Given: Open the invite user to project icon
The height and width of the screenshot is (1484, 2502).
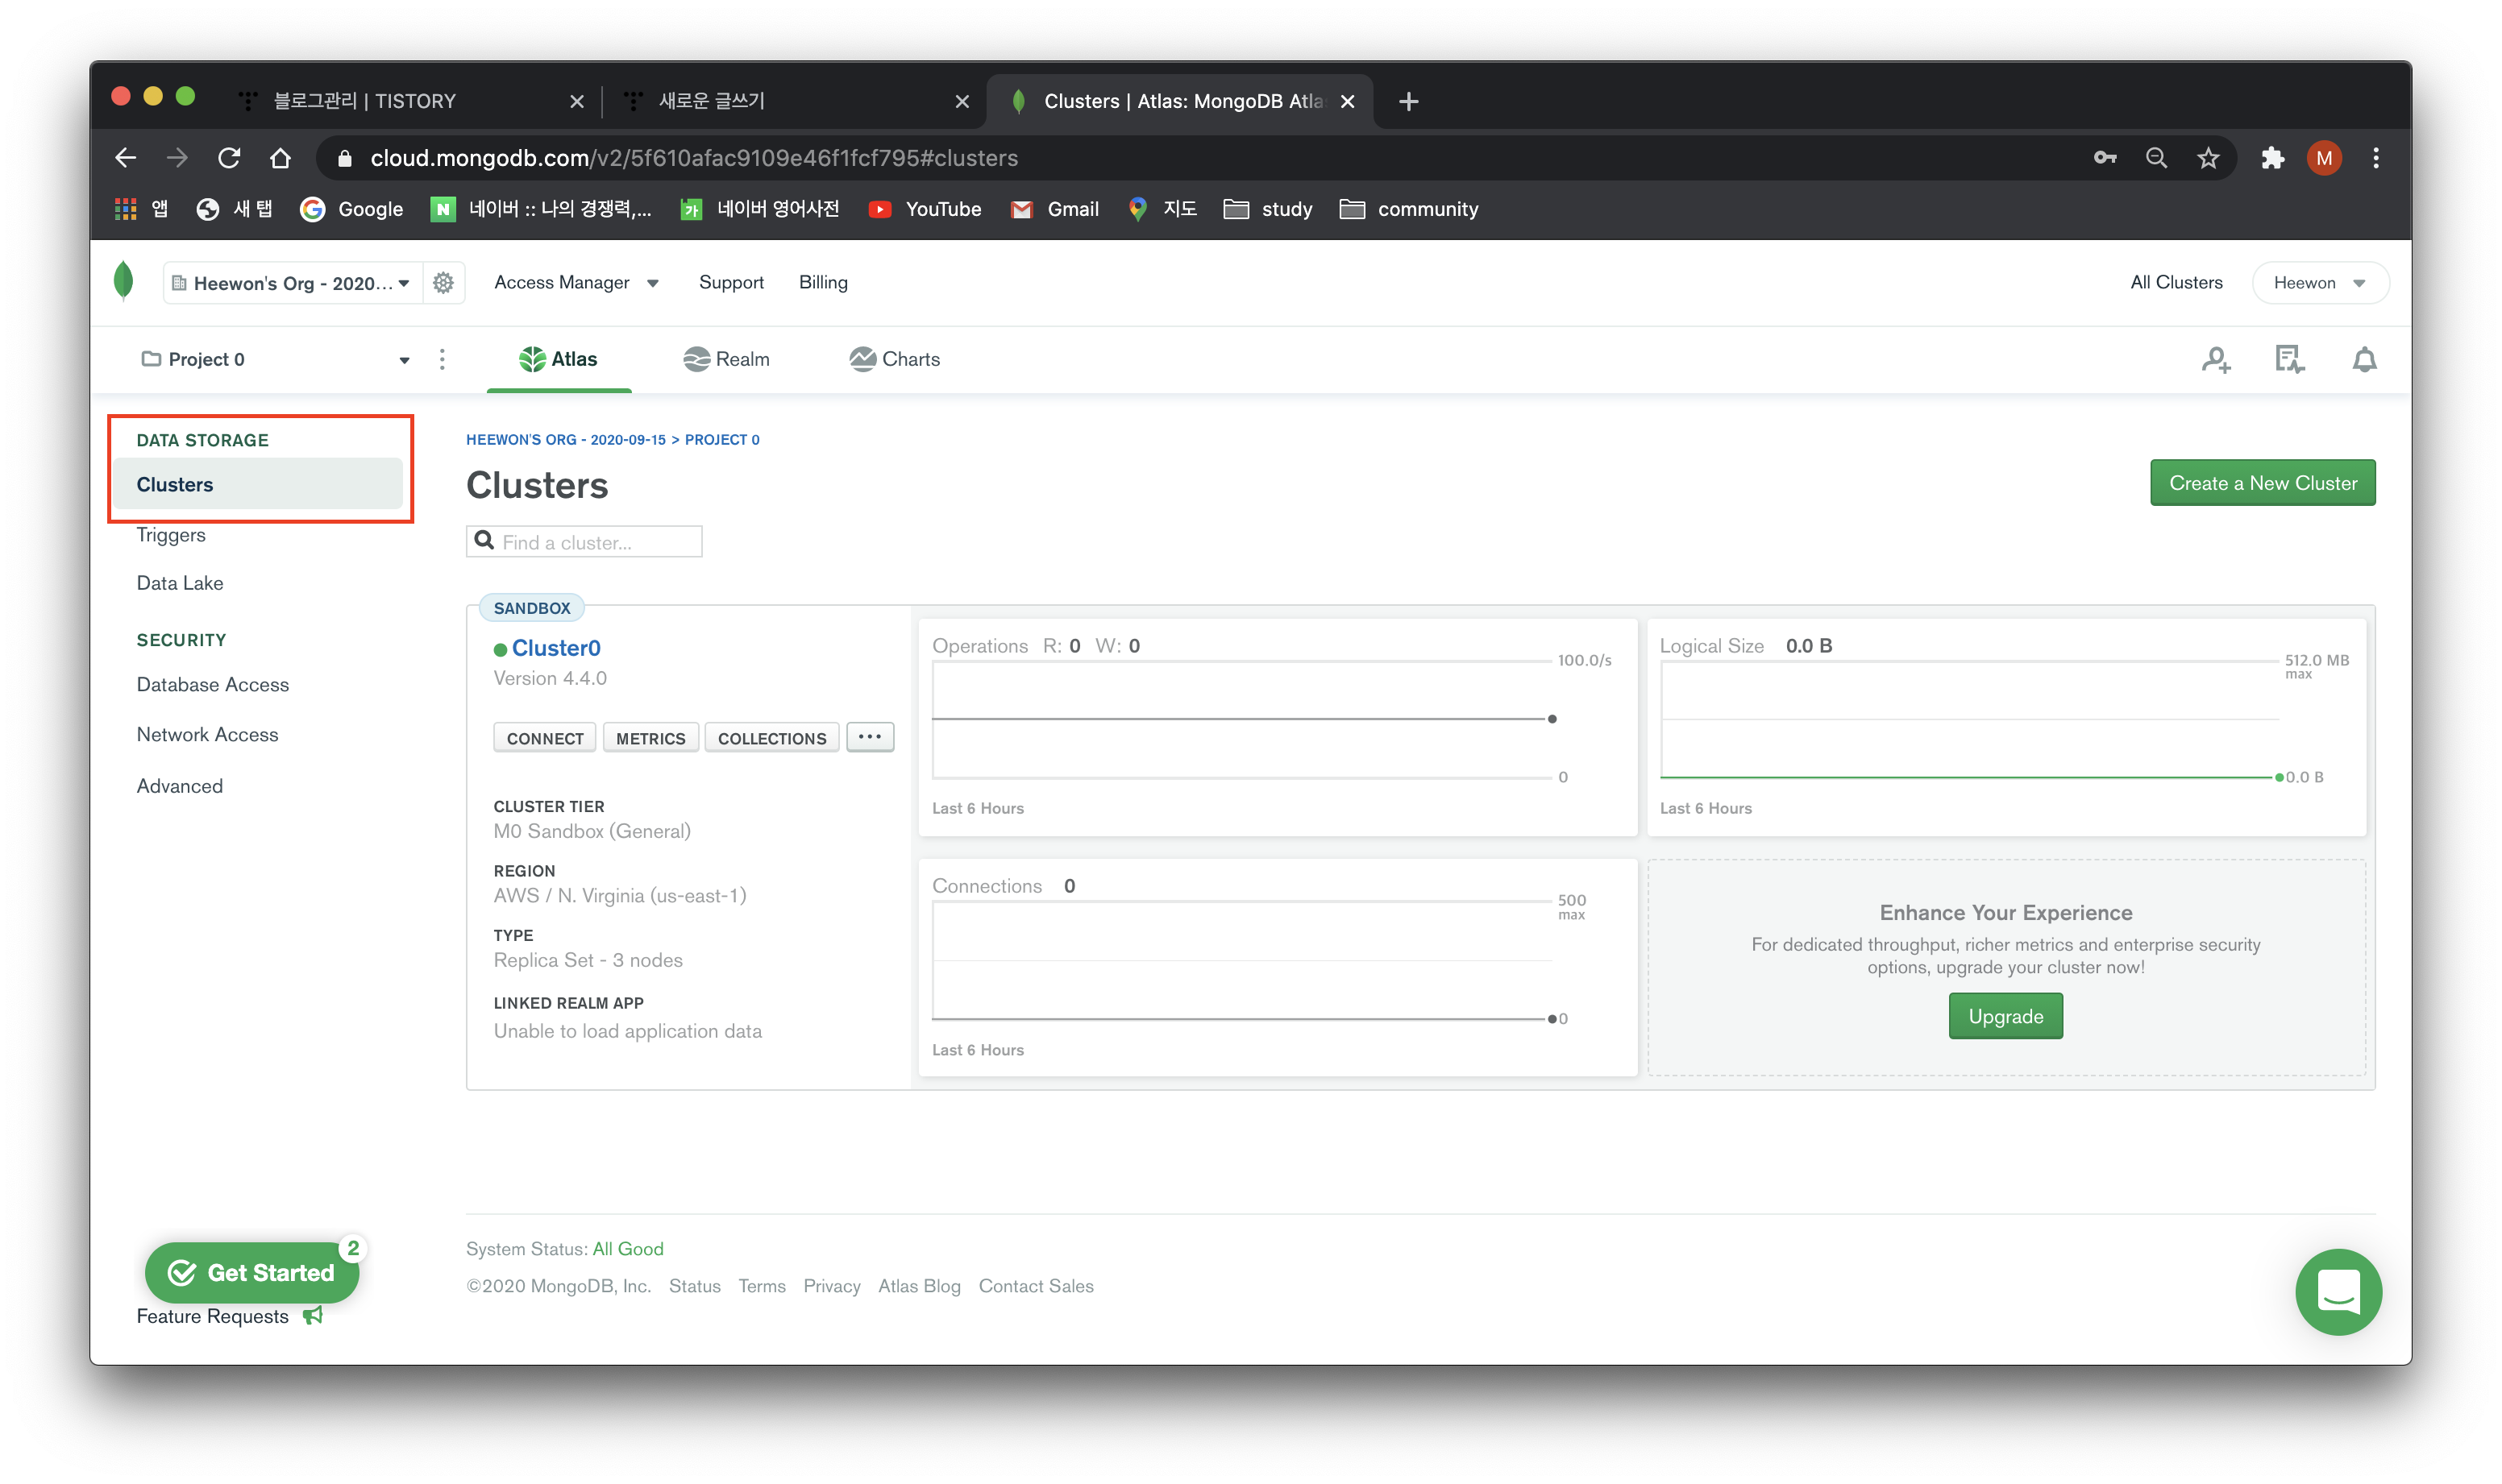Looking at the screenshot, I should (2216, 360).
